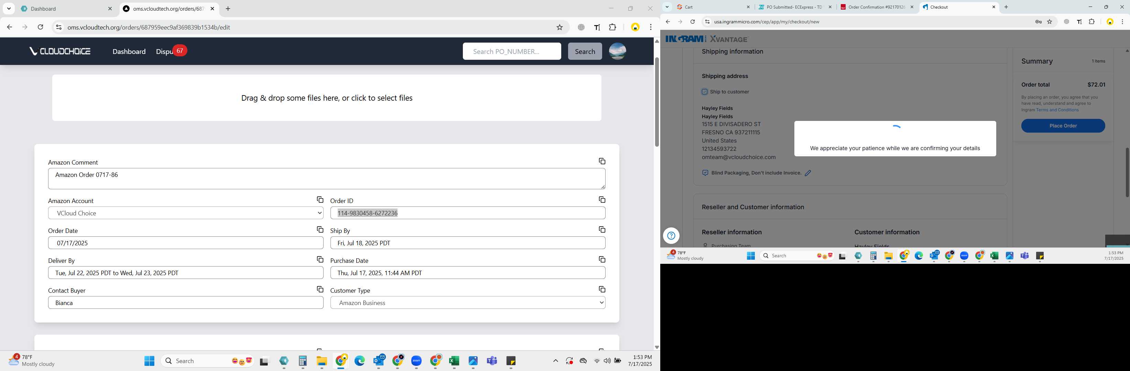Copy the Amazon Account value
Image resolution: width=1130 pixels, height=371 pixels.
tap(320, 200)
